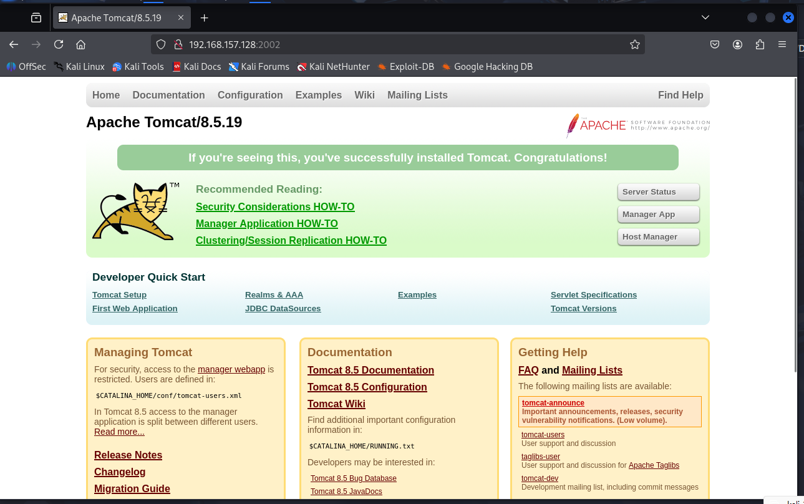Image resolution: width=804 pixels, height=504 pixels.
Task: Open tomcat-users mailing list link
Action: 543,435
